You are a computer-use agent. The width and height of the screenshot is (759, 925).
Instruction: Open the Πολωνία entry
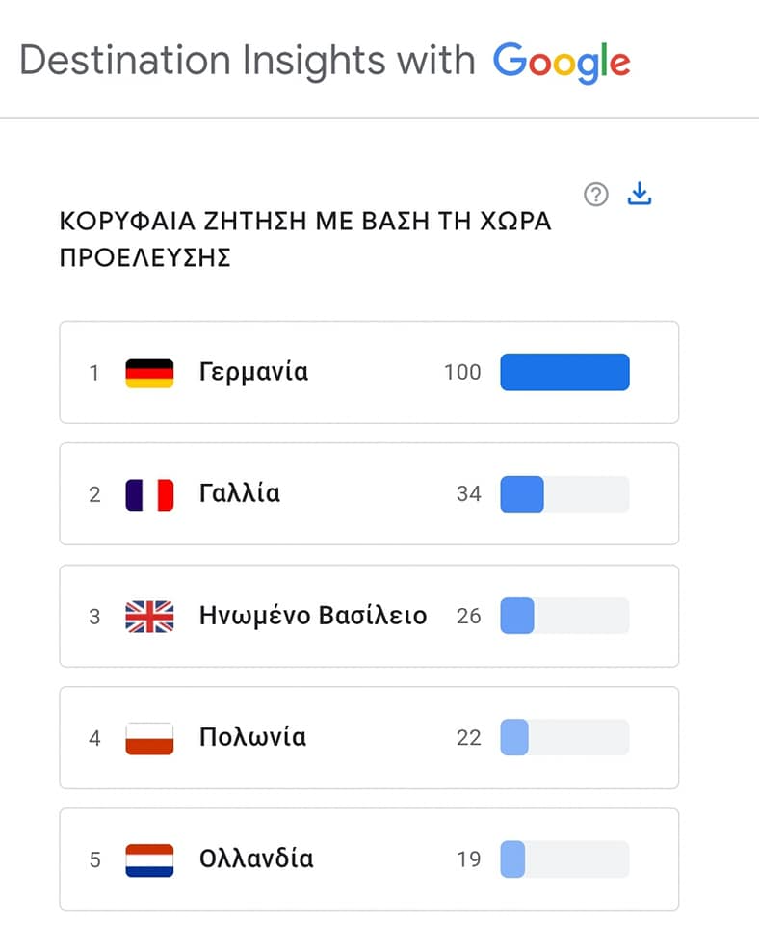coord(252,738)
